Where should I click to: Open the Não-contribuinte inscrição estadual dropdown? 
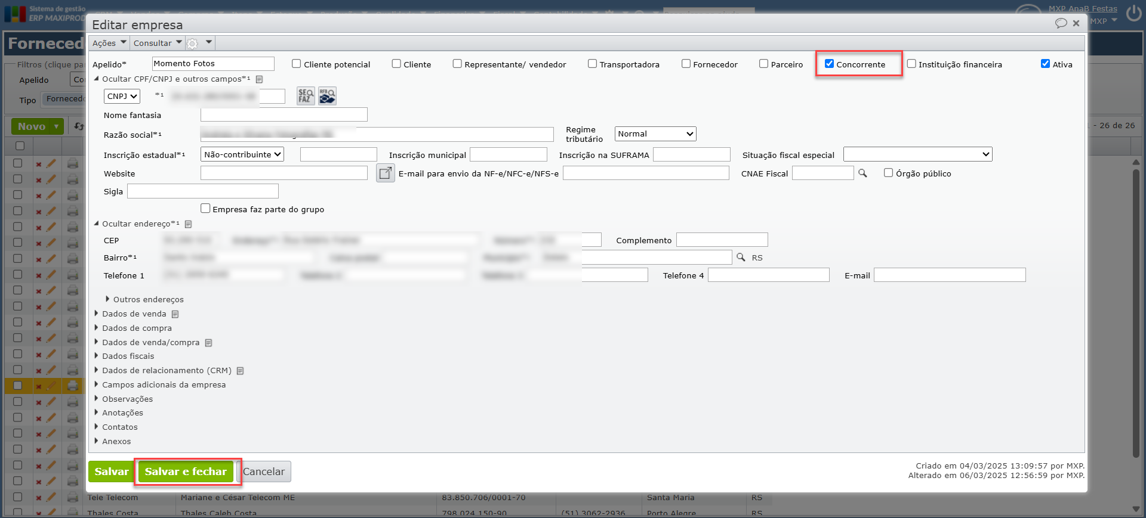pyautogui.click(x=242, y=154)
